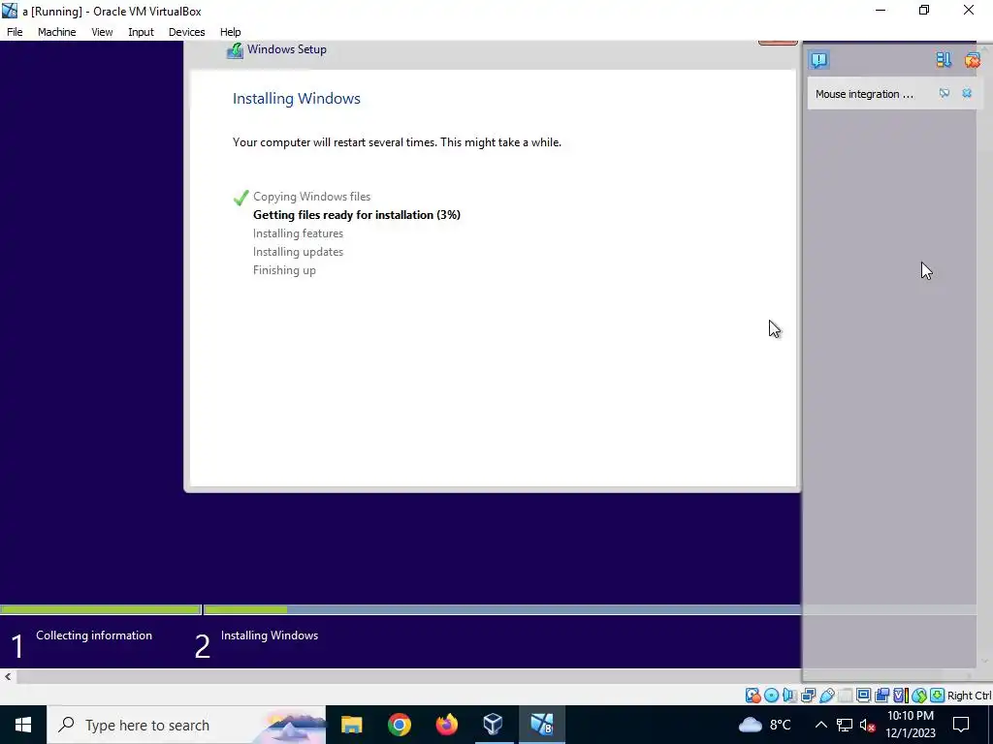Click the keyboard capture green arrow indicator
The image size is (993, 744).
938,696
